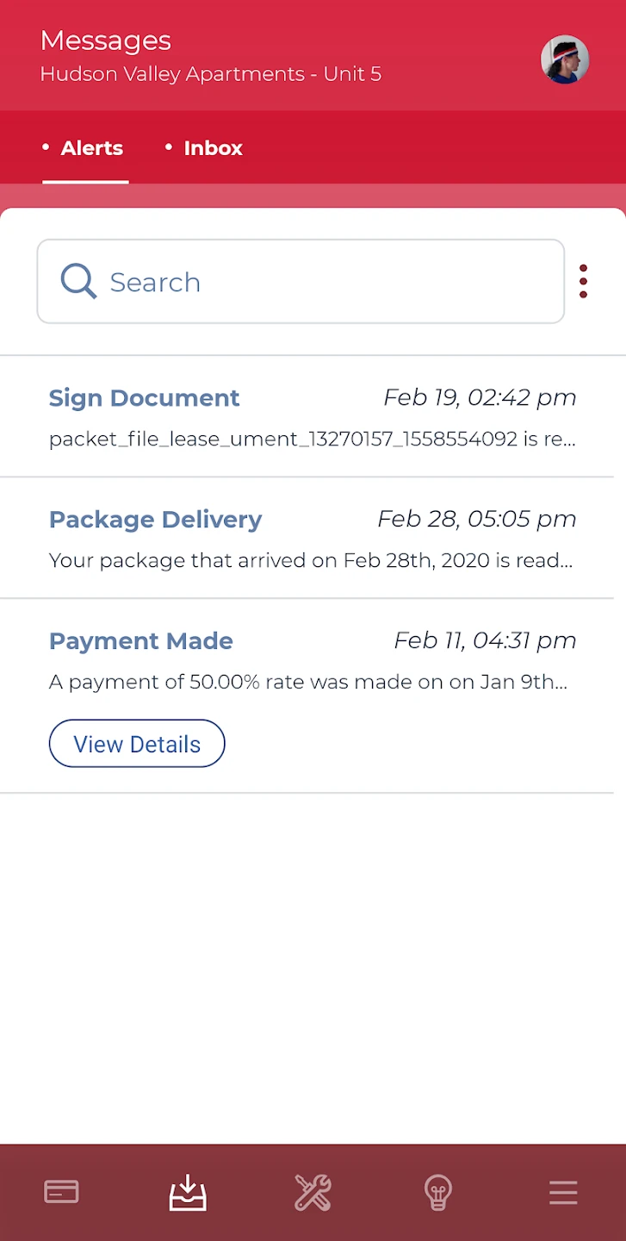This screenshot has width=626, height=1241.
Task: Tap Hudson Valley Apartments - Unit 5 subtitle
Action: click(x=210, y=74)
